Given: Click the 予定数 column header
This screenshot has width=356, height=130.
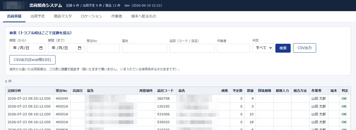Looking at the screenshot, I should click(x=237, y=90).
